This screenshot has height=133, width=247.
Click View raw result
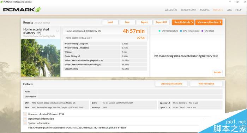pyautogui.click(x=206, y=84)
